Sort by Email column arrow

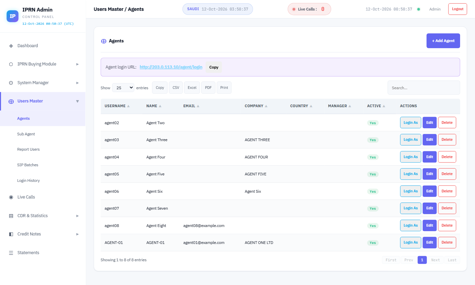pos(198,106)
